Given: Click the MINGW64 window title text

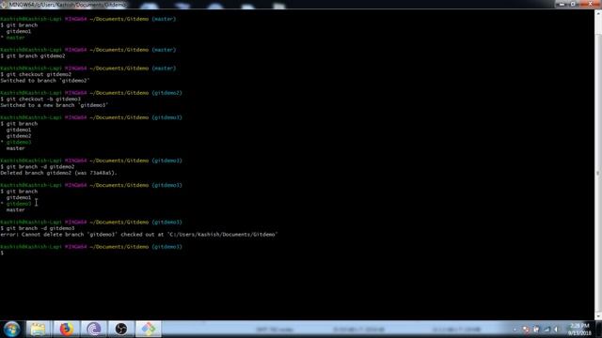Looking at the screenshot, I should (68, 5).
